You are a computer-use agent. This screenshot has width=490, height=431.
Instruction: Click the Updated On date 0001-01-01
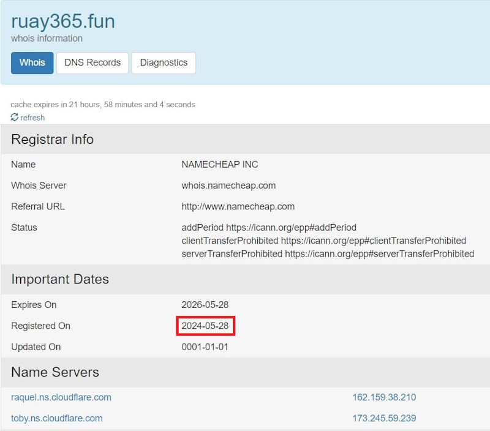205,347
